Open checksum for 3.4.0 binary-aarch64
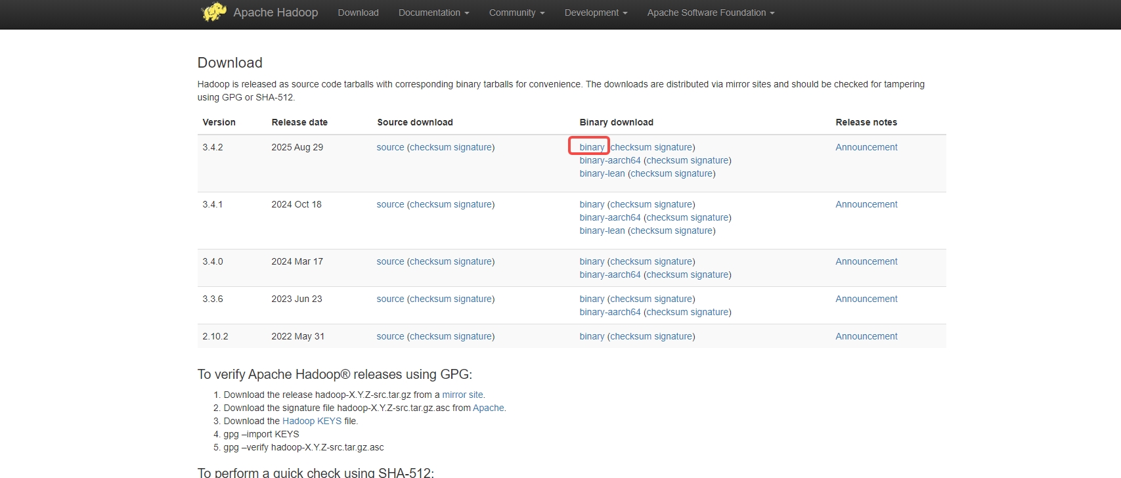 667,274
